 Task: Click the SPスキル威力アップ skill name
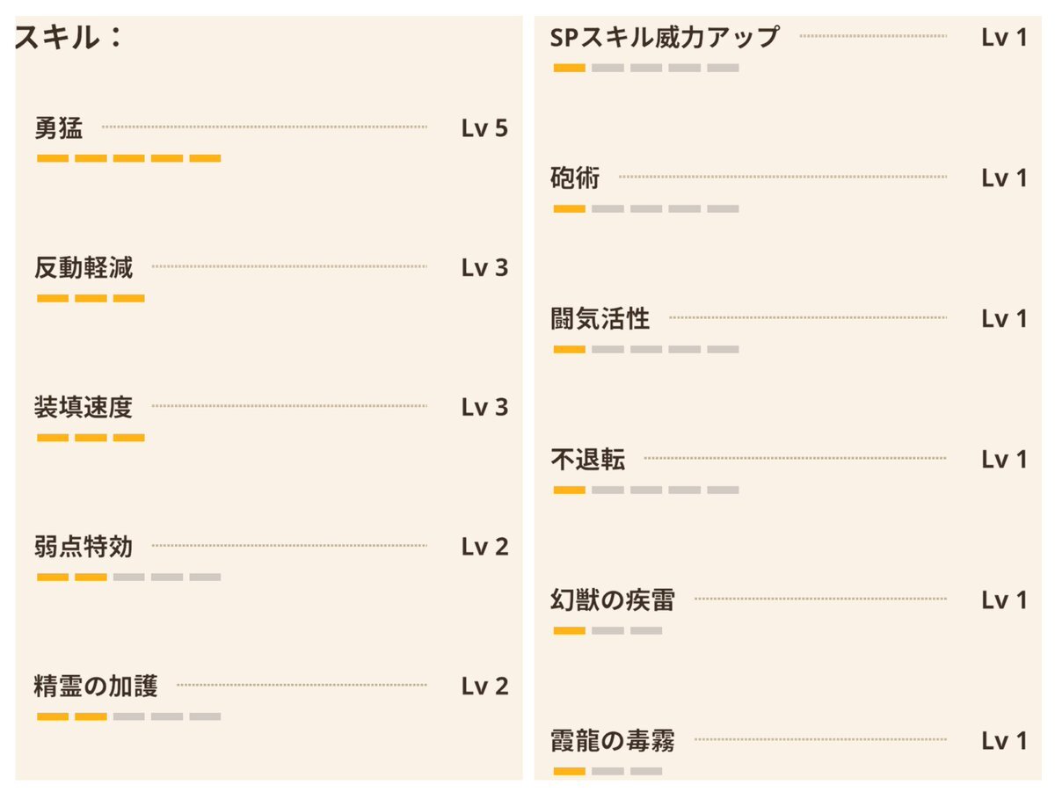point(665,37)
